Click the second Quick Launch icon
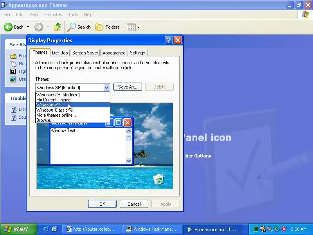 [x=54, y=229]
